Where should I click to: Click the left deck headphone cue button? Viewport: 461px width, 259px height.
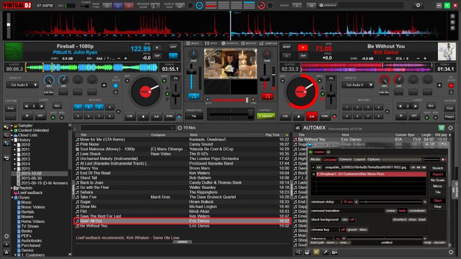click(x=194, y=96)
